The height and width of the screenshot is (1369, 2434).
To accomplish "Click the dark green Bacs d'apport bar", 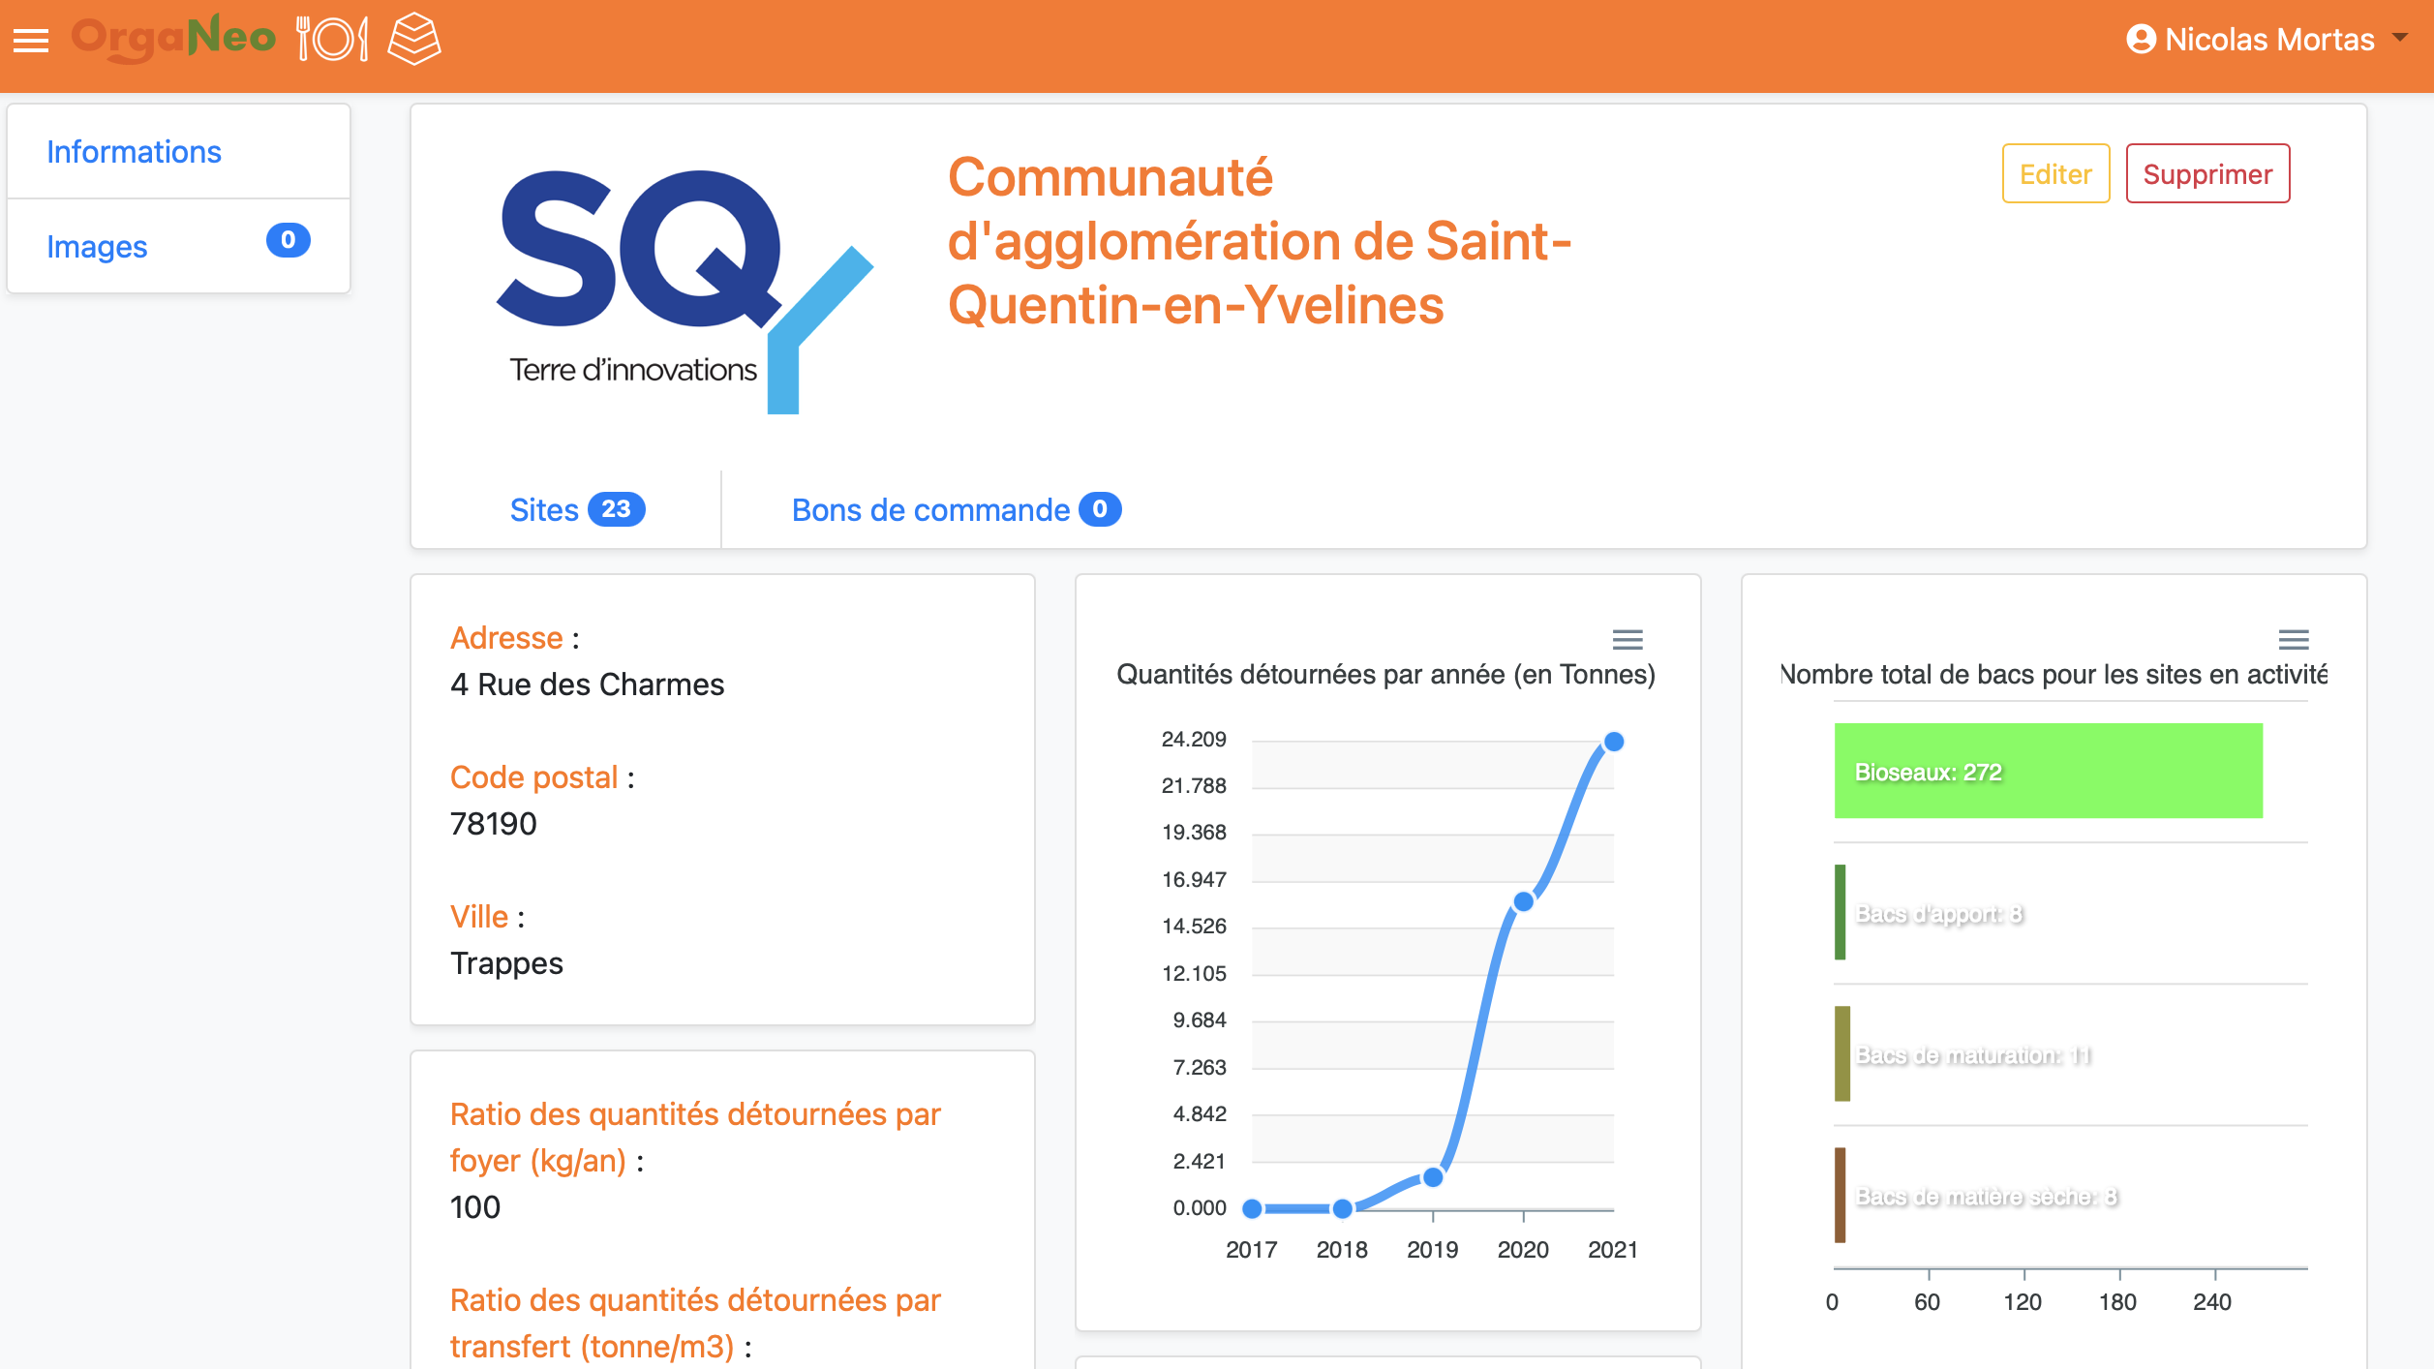I will [x=1840, y=912].
